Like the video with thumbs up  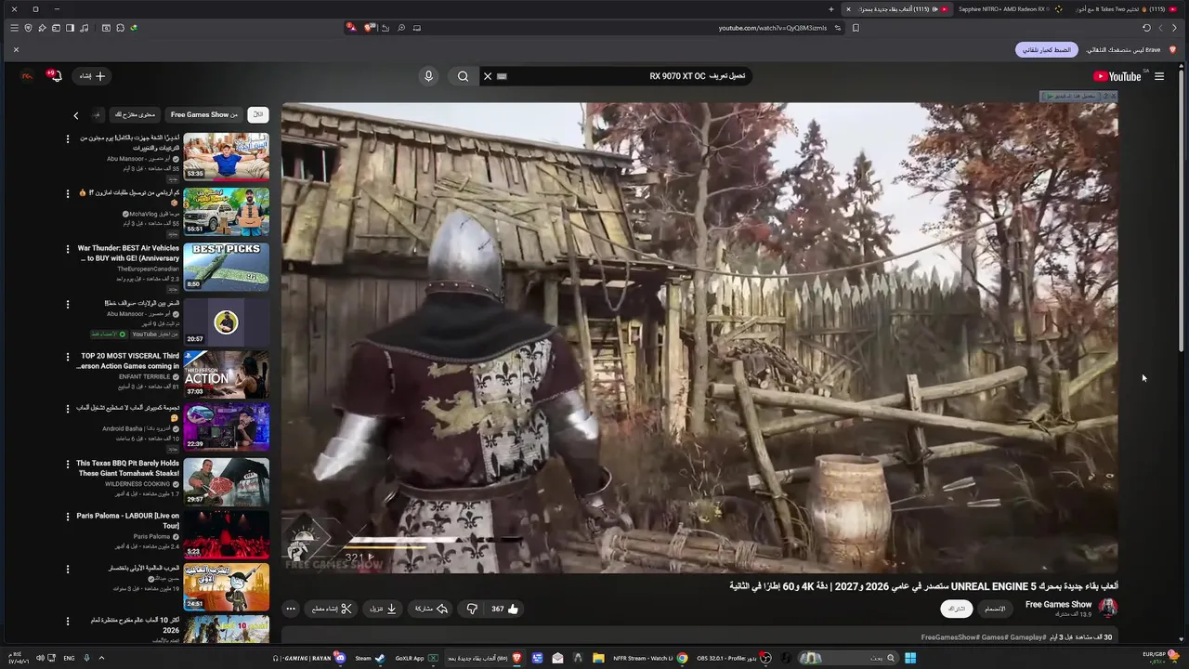pos(505,609)
